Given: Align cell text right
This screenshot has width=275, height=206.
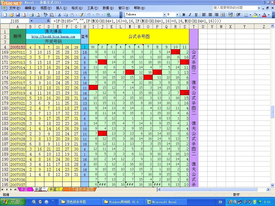Looking at the screenshot, I should click(x=216, y=15).
